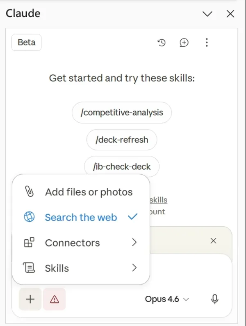Open the three-dot more options menu
The width and height of the screenshot is (246, 326).
pyautogui.click(x=207, y=43)
